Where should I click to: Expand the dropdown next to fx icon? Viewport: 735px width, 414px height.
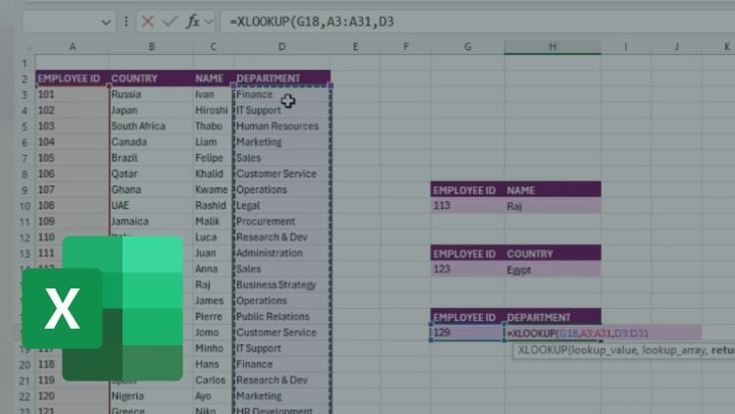[208, 20]
